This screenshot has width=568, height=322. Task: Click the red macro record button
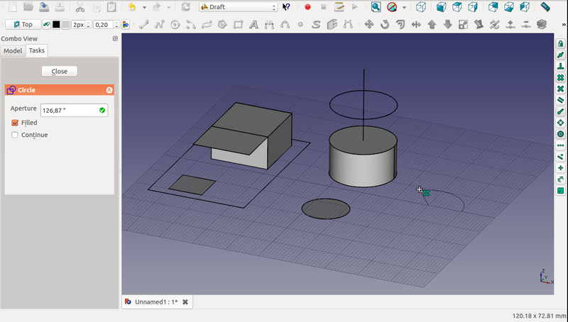coord(307,7)
